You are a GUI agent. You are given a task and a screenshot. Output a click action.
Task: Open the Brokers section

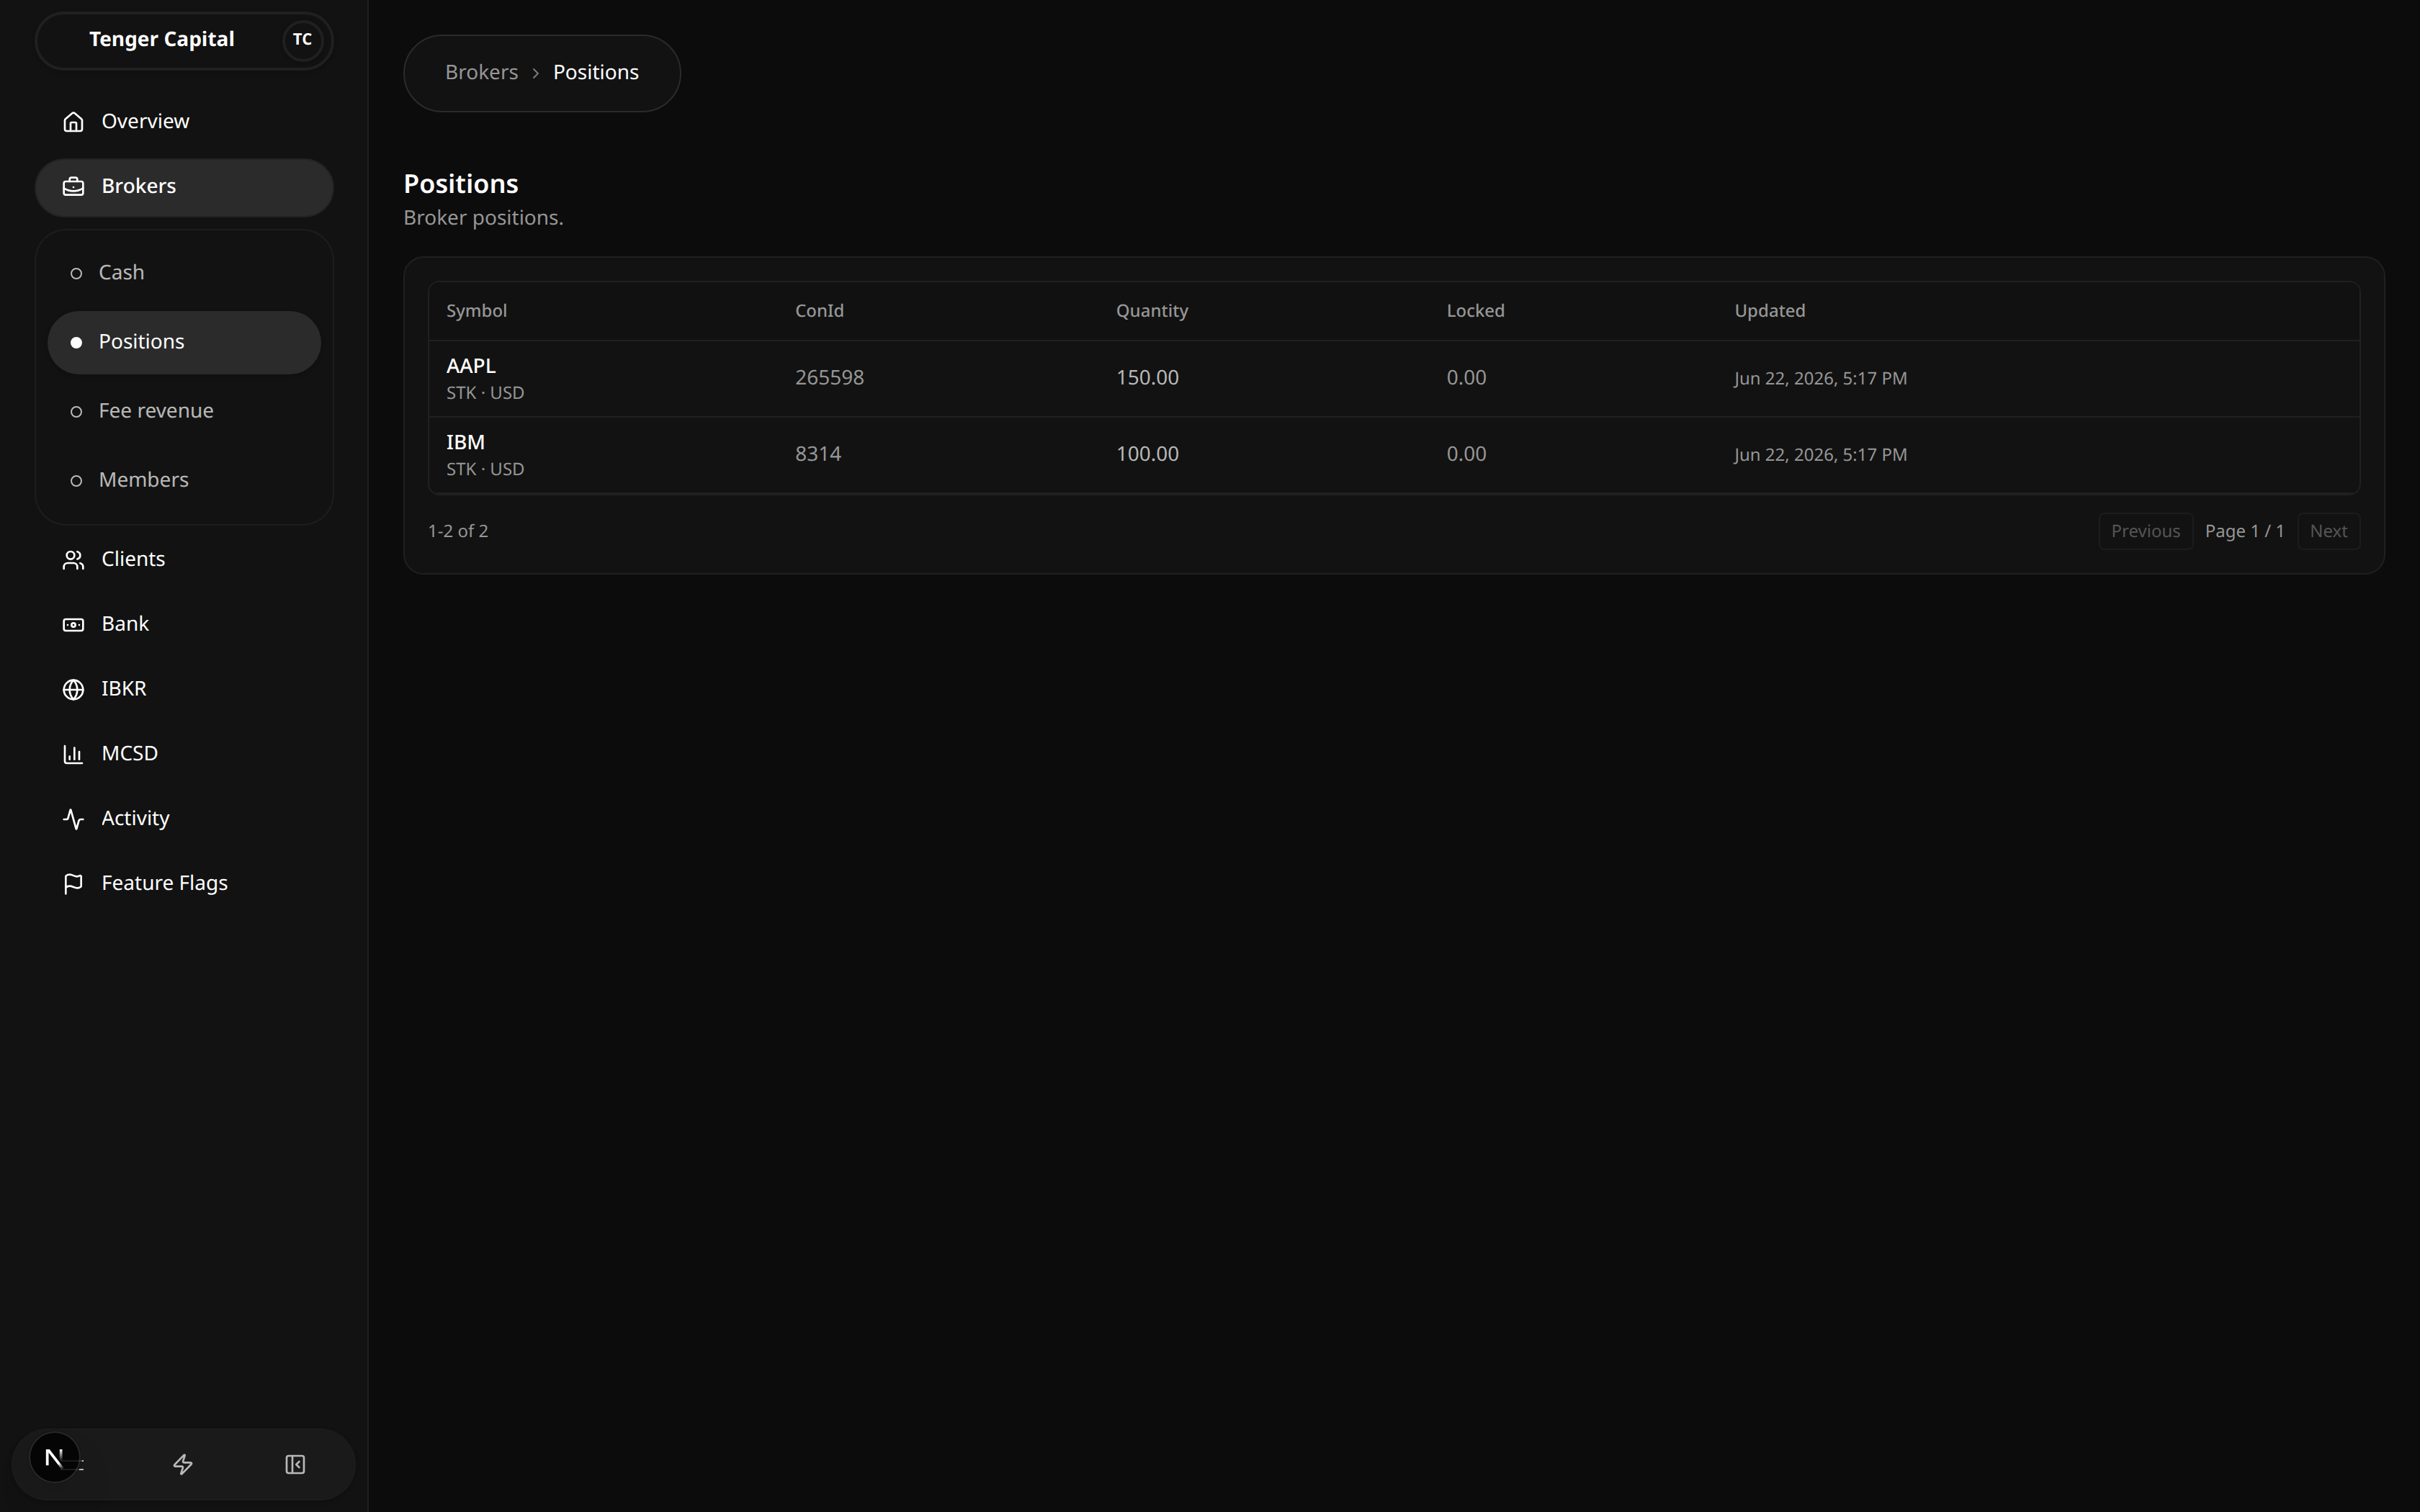(x=184, y=187)
